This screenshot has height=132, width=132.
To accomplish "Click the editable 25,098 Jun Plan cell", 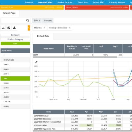I will (x=115, y=125).
